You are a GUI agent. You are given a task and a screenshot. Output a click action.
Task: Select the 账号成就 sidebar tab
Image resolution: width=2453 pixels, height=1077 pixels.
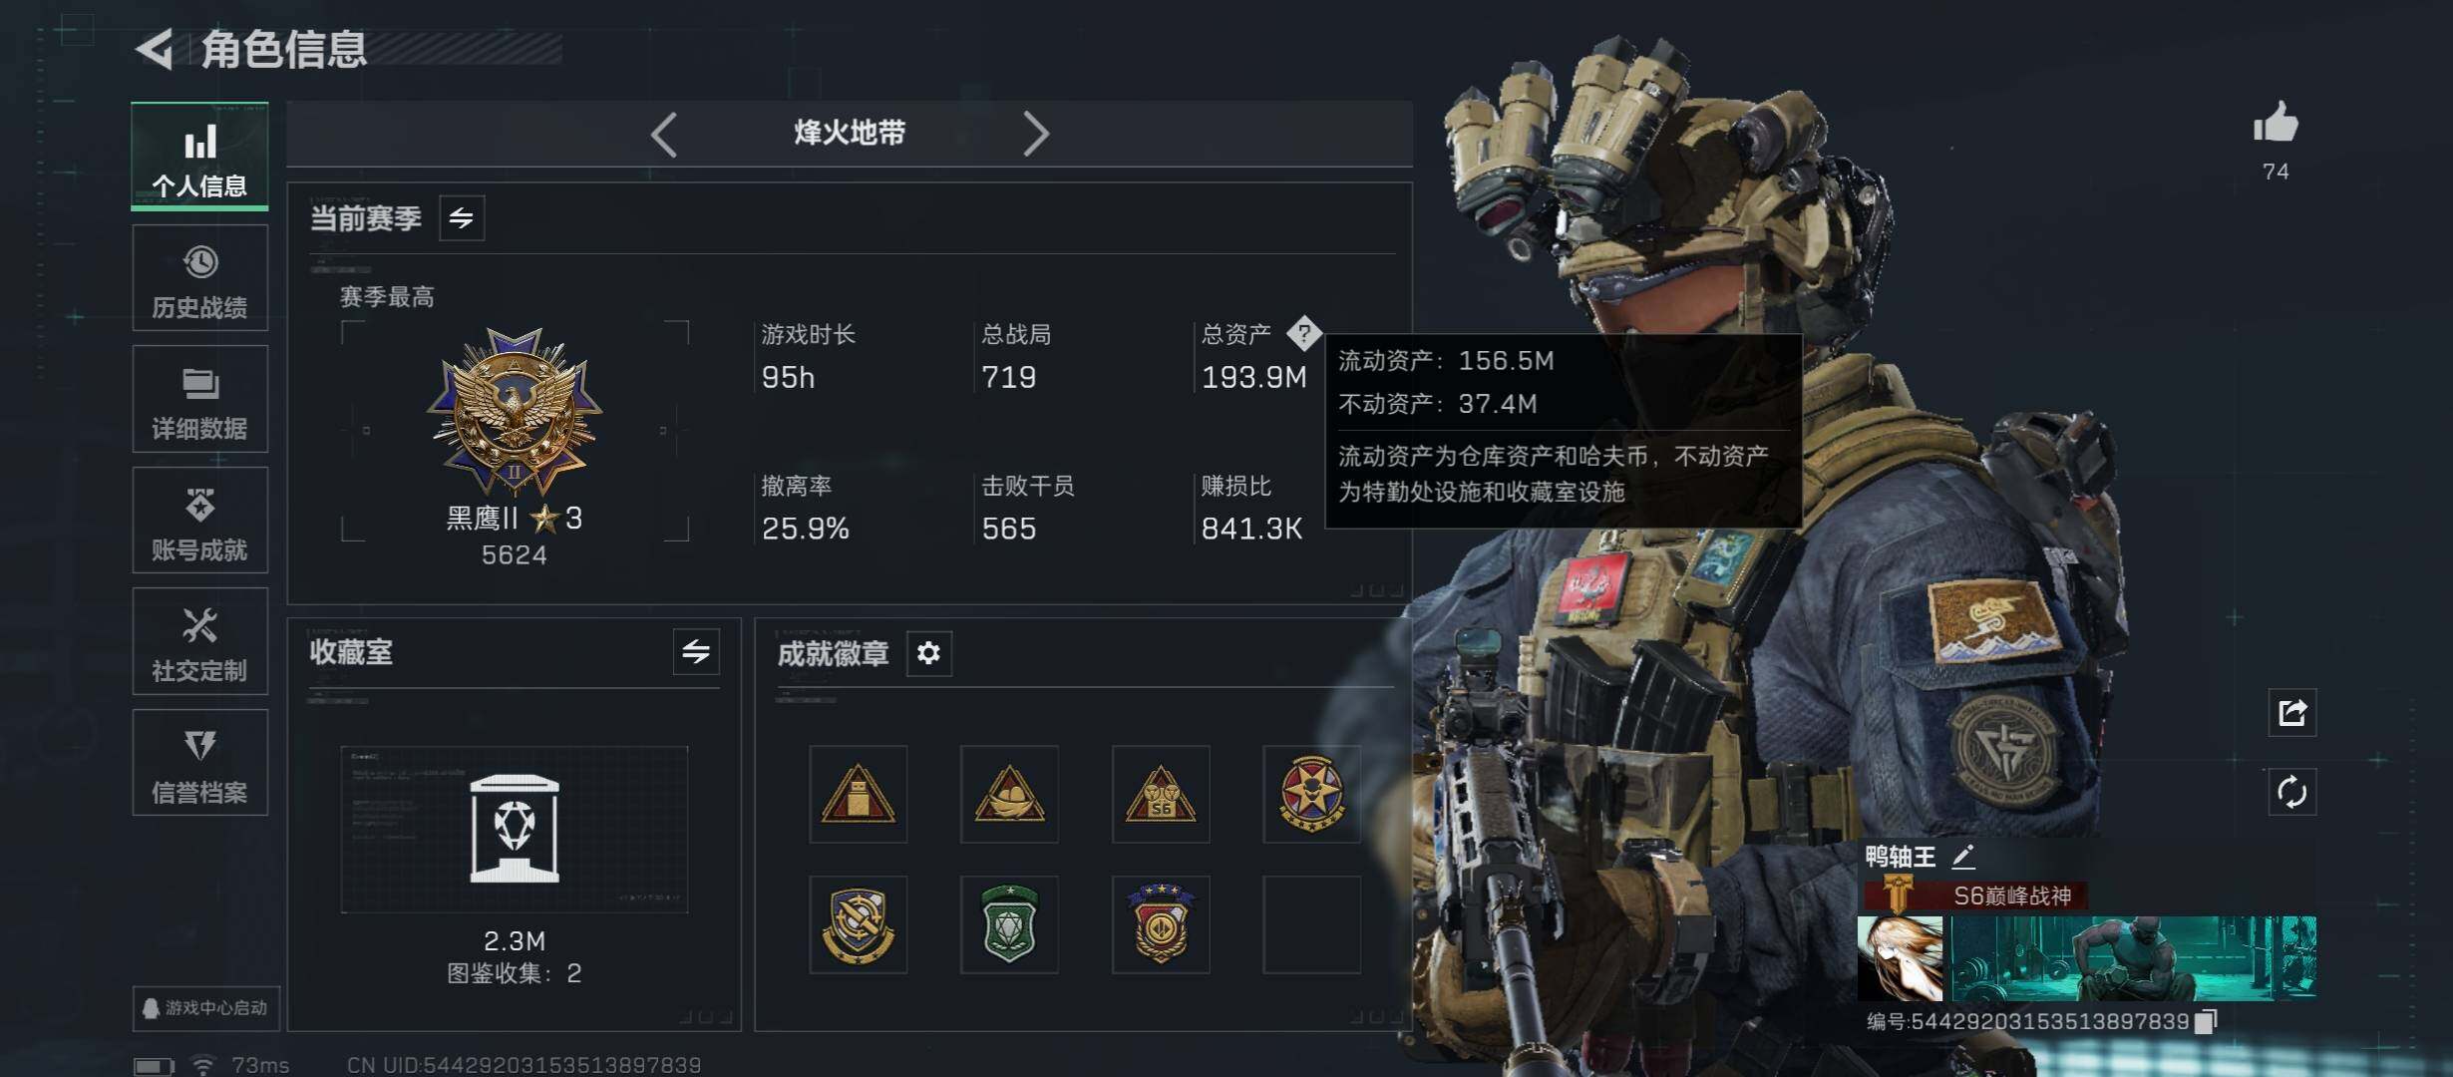200,521
